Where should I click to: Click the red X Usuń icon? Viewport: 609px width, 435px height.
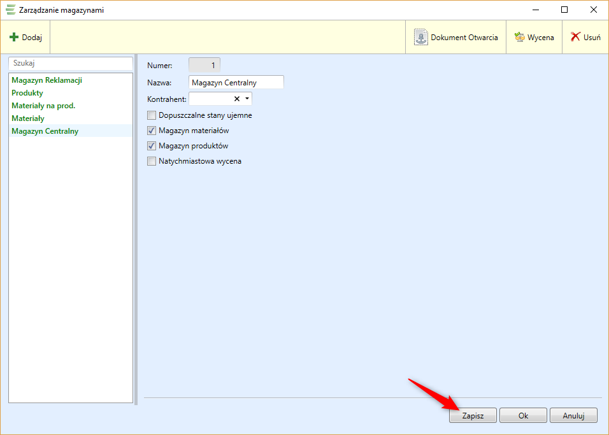coord(575,38)
